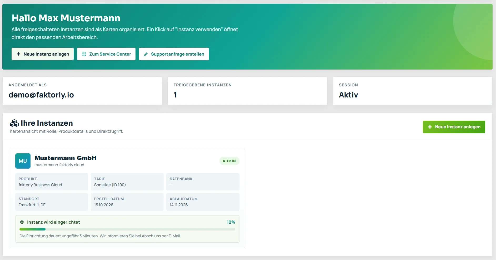Click the white Neue Instanz anlegen button in the banner
Image resolution: width=496 pixels, height=260 pixels.
tap(43, 54)
